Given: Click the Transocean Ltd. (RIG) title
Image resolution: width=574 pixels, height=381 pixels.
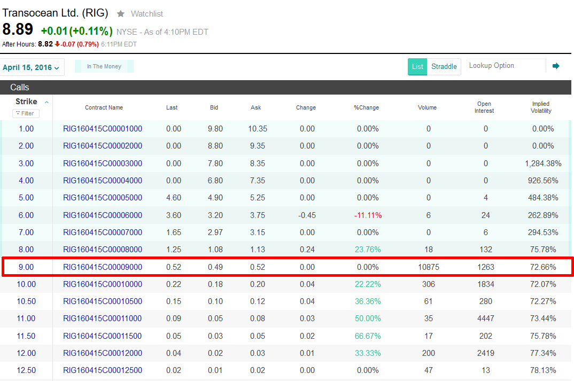Looking at the screenshot, I should pos(55,13).
